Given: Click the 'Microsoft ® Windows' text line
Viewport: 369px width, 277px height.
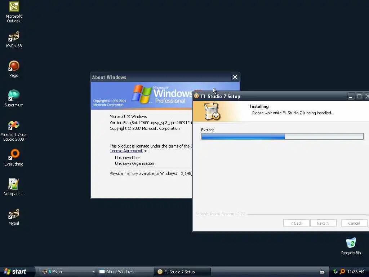Looking at the screenshot, I should tap(128, 116).
